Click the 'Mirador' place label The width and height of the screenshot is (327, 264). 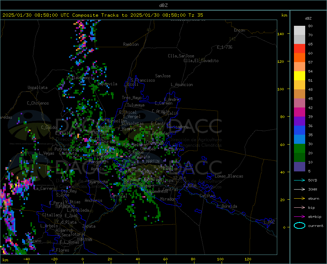pos(167,199)
